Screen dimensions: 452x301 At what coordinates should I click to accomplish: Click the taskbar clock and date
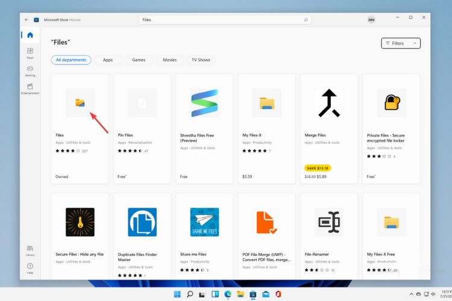coord(446,294)
